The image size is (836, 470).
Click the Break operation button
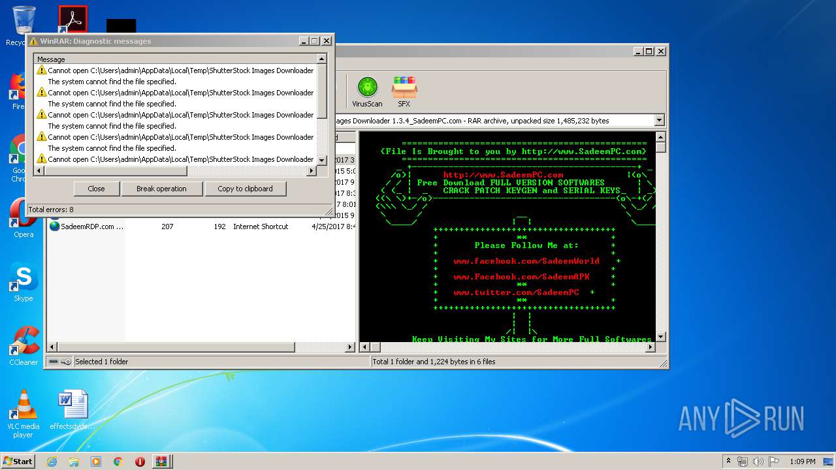pyautogui.click(x=161, y=189)
